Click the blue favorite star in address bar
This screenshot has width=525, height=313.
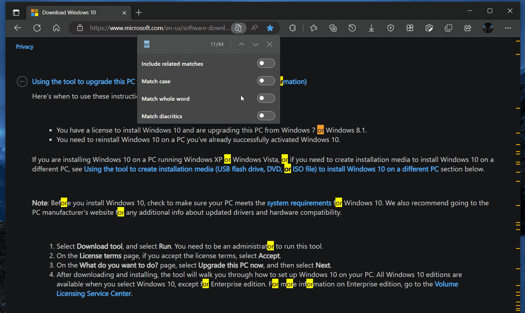pos(270,28)
